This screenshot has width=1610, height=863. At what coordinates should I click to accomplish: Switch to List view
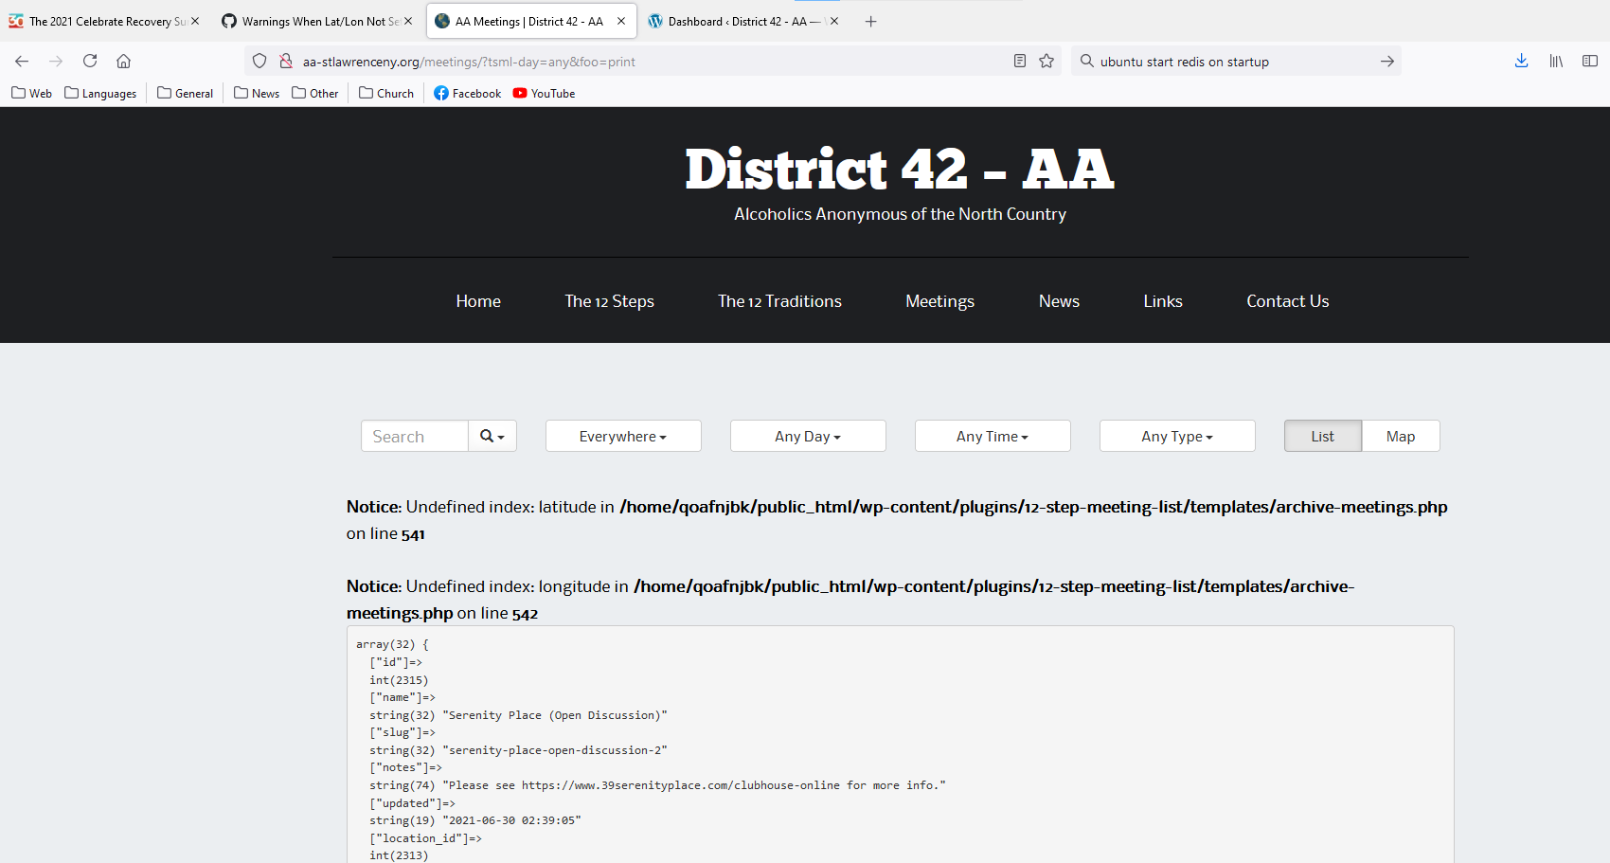tap(1323, 436)
